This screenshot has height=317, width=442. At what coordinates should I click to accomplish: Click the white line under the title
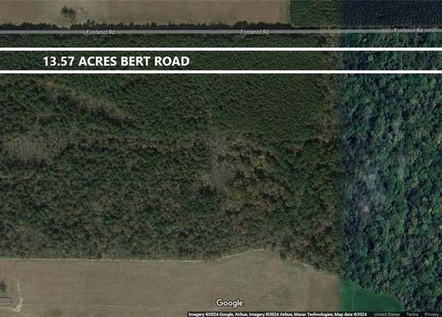221,72
